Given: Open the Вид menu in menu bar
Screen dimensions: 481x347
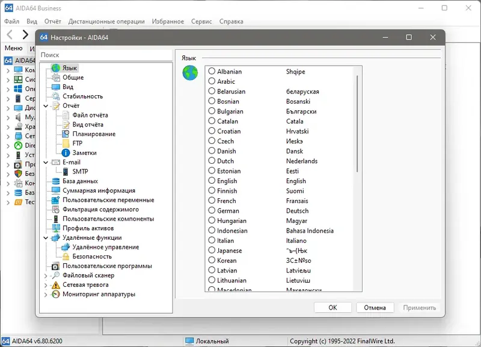Looking at the screenshot, I should pyautogui.click(x=32, y=21).
